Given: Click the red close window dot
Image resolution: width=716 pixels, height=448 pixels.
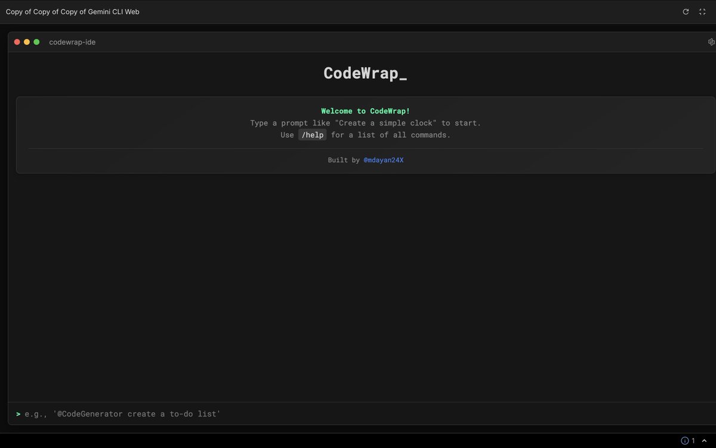Looking at the screenshot, I should click(17, 42).
